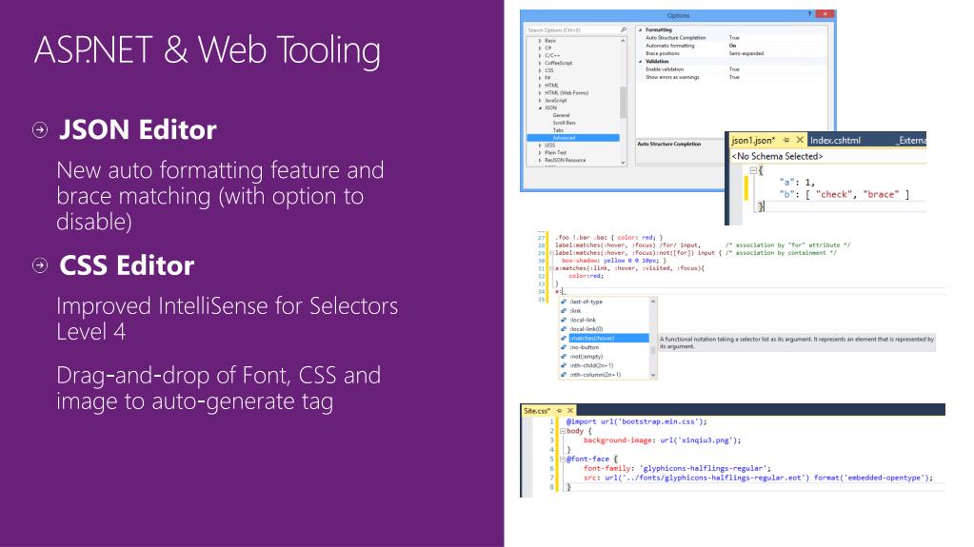Click icon beside :local-link suggestion
Screen dimensions: 974x547
[564, 320]
